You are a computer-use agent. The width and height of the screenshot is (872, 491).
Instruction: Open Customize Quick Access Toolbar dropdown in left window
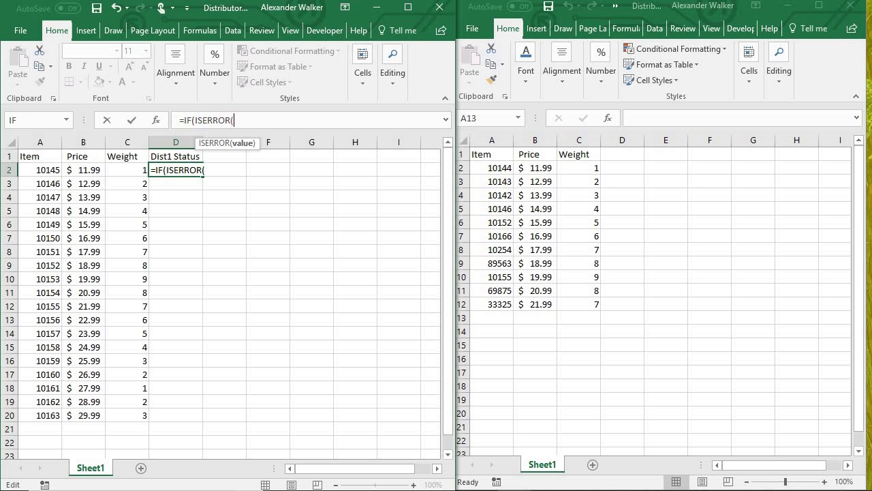(x=187, y=8)
